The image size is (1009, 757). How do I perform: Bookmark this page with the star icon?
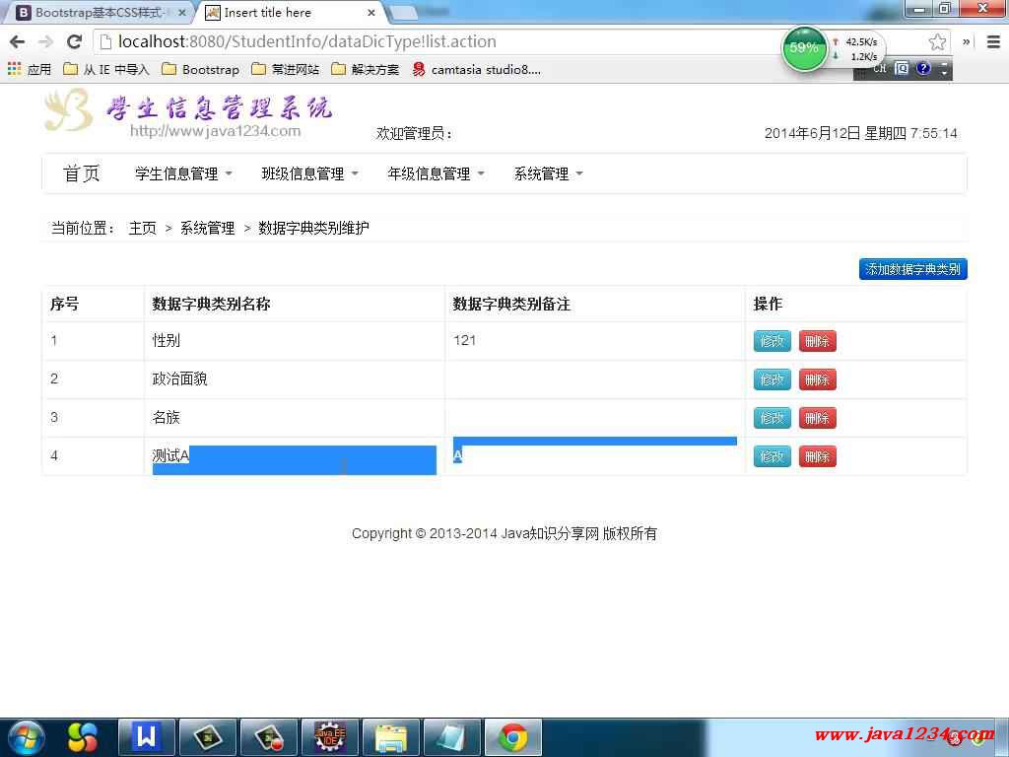(x=937, y=42)
